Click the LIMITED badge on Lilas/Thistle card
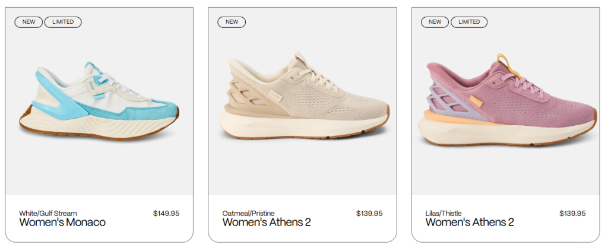Image resolution: width=608 pixels, height=248 pixels. point(469,22)
